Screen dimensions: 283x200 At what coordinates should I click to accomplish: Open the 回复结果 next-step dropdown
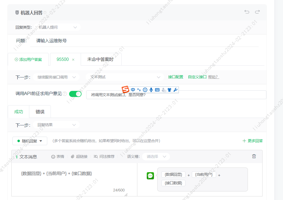56,125
